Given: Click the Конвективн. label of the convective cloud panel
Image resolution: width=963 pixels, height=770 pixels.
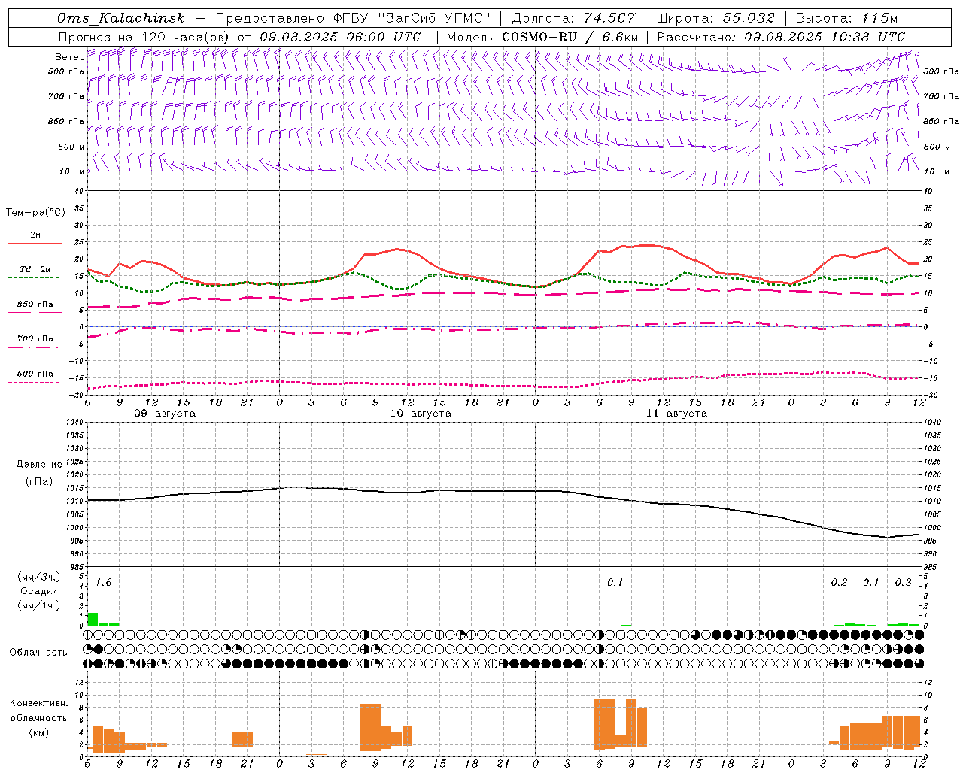Looking at the screenshot, I should (x=38, y=703).
